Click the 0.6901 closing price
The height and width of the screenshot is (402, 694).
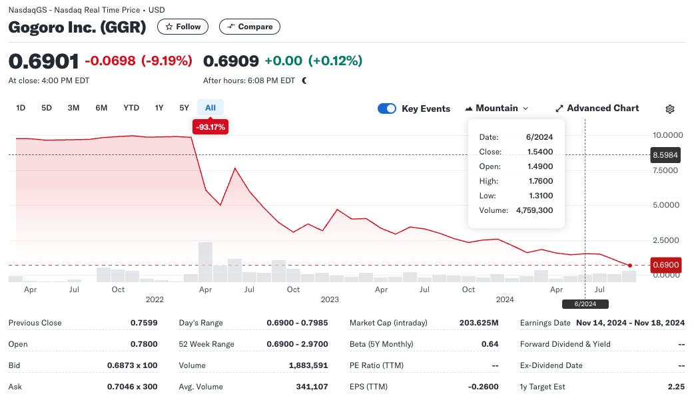point(43,61)
